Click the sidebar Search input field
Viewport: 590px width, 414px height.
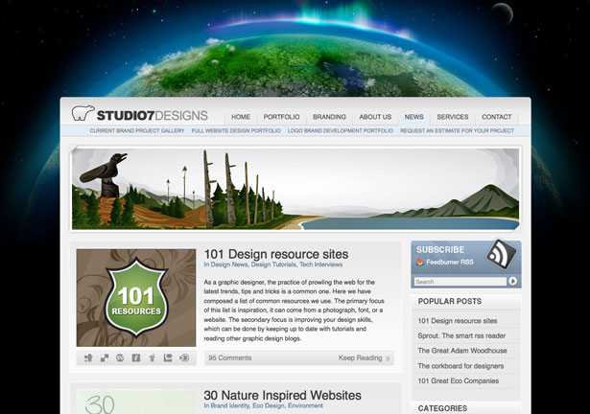[x=460, y=281]
